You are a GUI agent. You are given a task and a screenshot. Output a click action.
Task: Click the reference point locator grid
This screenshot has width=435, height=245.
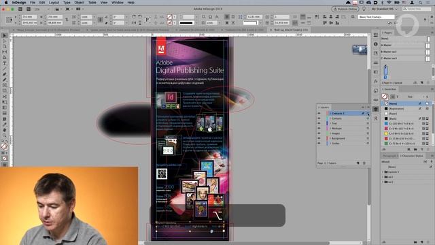(9, 20)
